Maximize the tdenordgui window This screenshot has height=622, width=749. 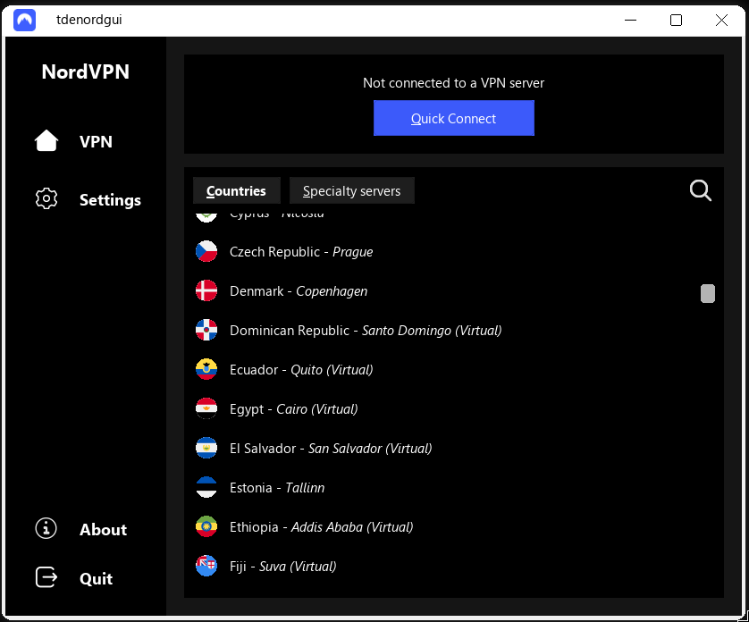click(x=676, y=20)
